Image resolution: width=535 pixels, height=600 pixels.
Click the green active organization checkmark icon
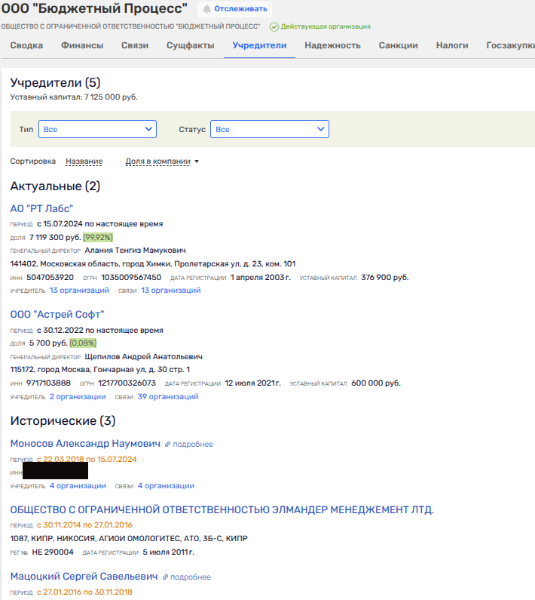(x=274, y=26)
